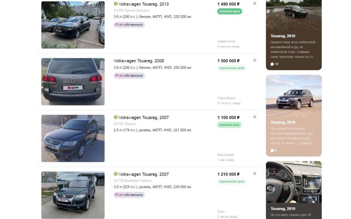Screen dimensions: 351x219
Task: Star the 1 490 000 ₽ Touareg listing
Action: click(255, 4)
